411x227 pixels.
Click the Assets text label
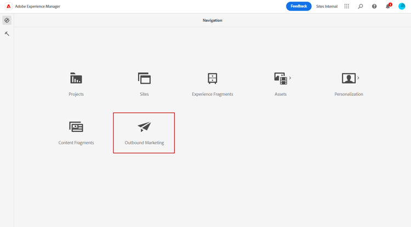[x=281, y=94]
